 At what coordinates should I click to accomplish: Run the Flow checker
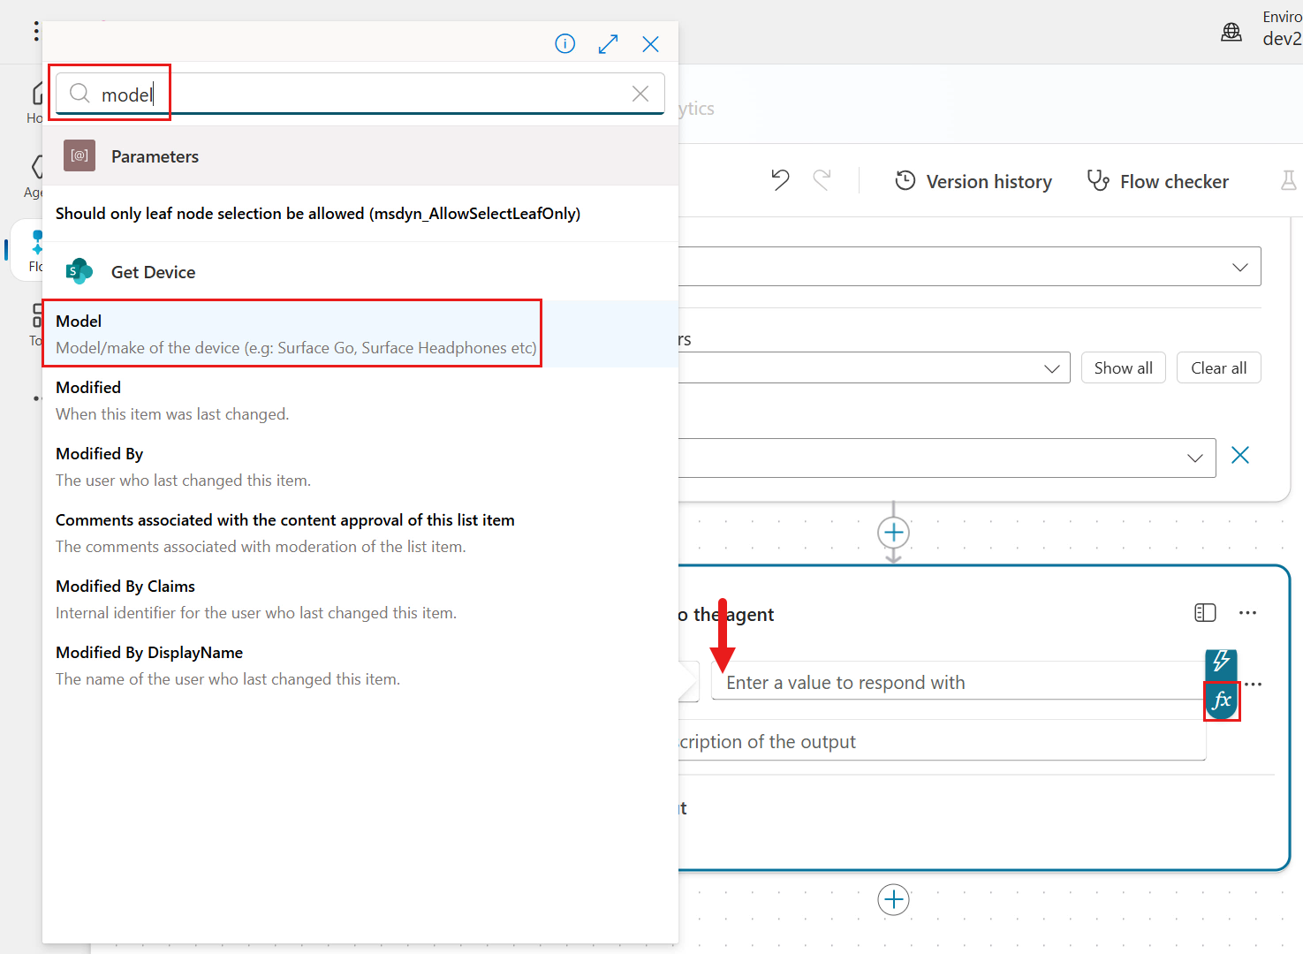click(1157, 181)
